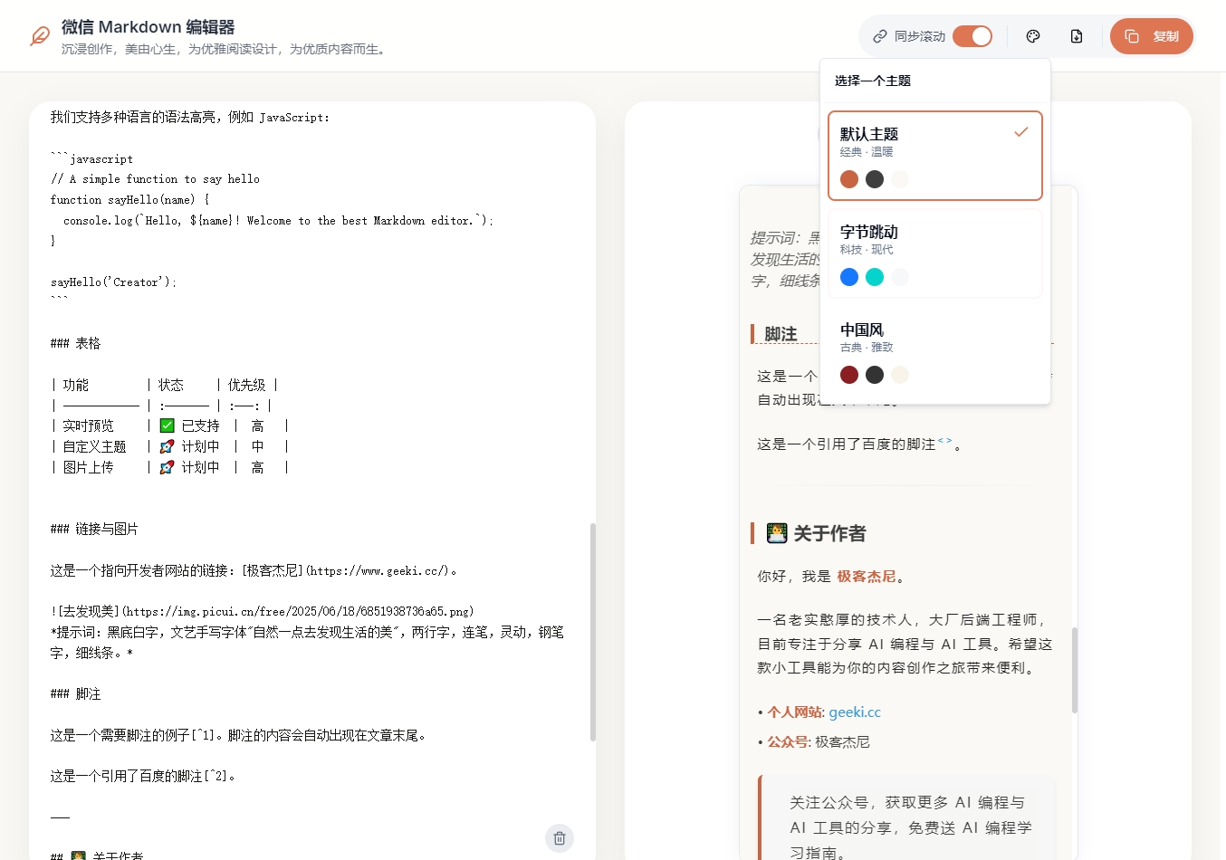Image resolution: width=1226 pixels, height=860 pixels.
Task: Click the image markdown URL line
Action: pos(263,612)
